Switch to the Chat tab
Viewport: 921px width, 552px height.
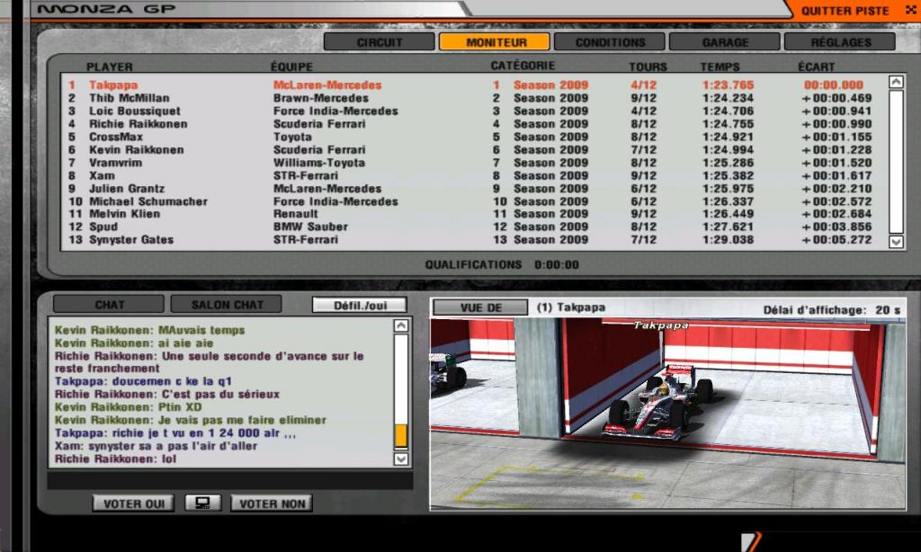109,305
